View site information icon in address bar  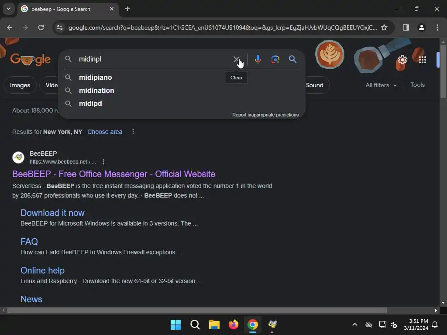pyautogui.click(x=60, y=27)
